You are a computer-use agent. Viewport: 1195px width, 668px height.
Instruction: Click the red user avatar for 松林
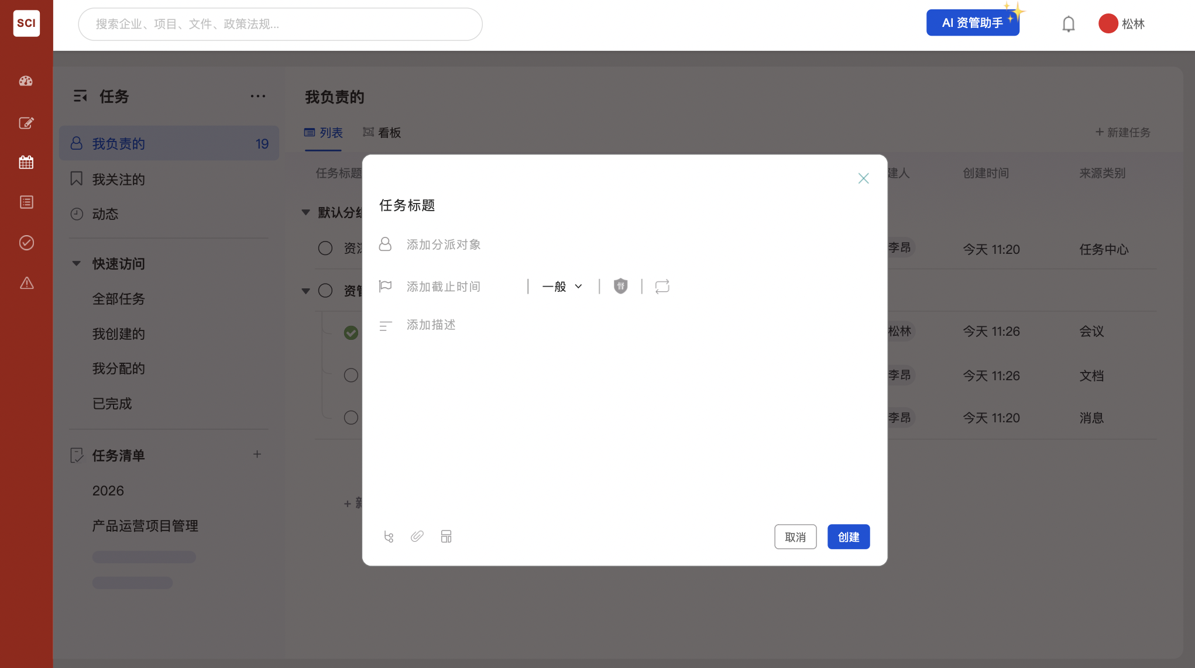pos(1108,23)
